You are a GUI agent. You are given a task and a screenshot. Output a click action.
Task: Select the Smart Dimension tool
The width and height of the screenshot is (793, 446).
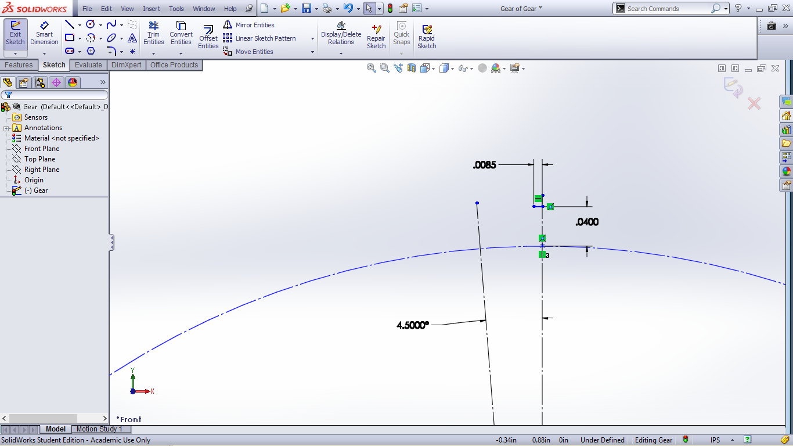(x=44, y=34)
